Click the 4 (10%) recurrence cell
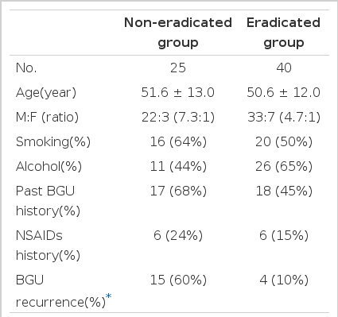The image size is (338, 317). click(x=284, y=280)
